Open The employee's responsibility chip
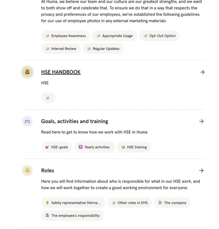Screen dimensions: 219x229 pyautogui.click(x=72, y=216)
